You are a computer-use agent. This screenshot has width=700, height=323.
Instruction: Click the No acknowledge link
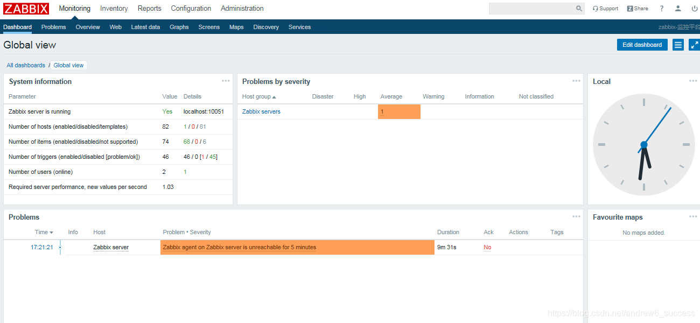(x=487, y=247)
